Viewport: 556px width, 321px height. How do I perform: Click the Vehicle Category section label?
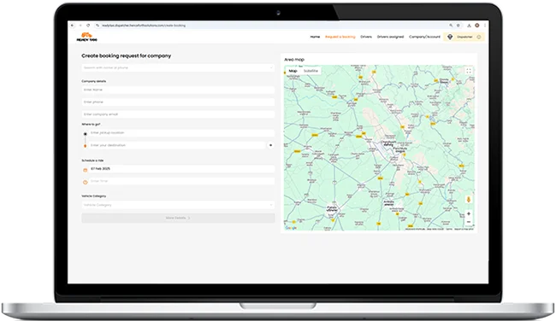point(93,196)
